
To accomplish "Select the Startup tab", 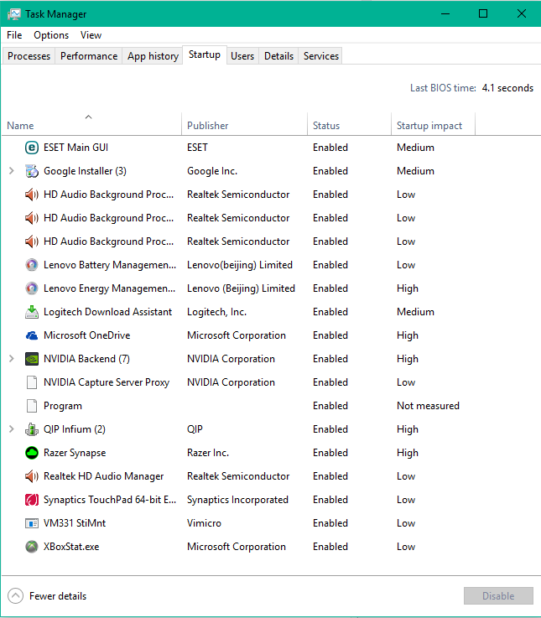I will tap(205, 55).
